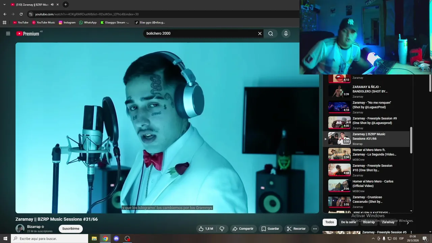Screen dimensions: 432x243
Task: Open the Eliasggss Stream bookmark
Action: point(115,23)
